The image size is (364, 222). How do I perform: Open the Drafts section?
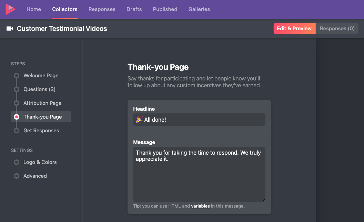(134, 9)
